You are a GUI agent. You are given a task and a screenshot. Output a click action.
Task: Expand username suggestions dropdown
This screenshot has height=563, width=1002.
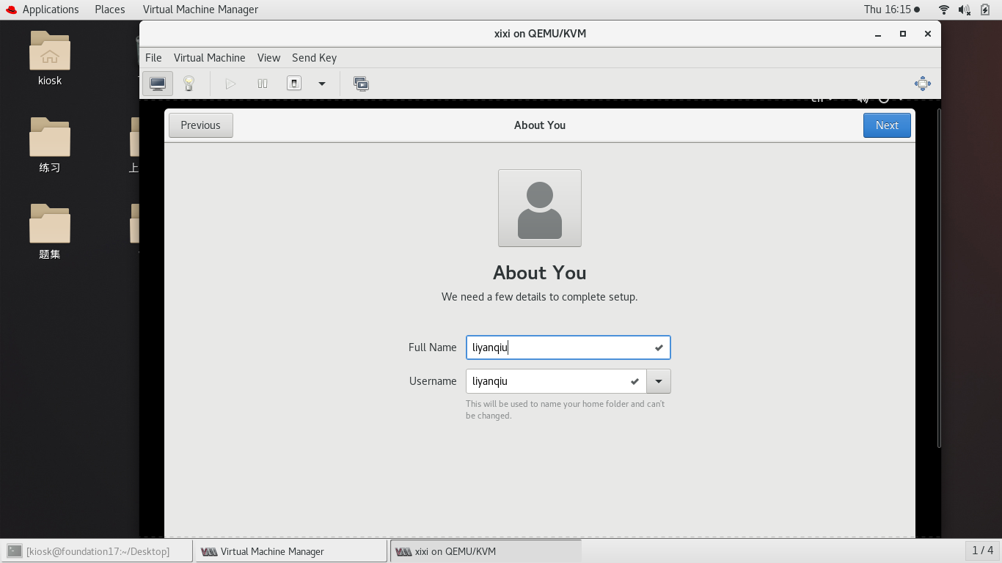[x=659, y=381]
